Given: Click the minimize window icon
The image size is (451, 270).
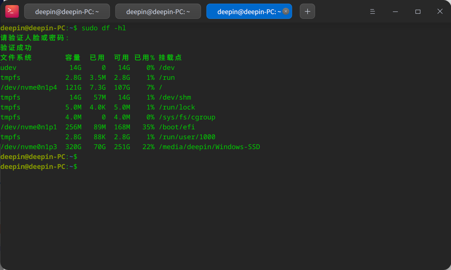Looking at the screenshot, I should click(x=395, y=11).
